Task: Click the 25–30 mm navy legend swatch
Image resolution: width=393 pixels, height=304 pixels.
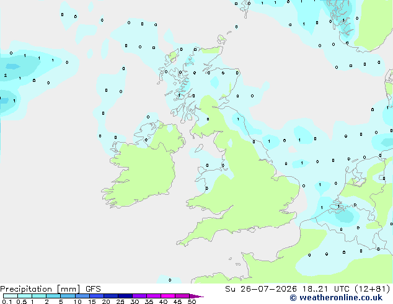Action: tap(125, 296)
